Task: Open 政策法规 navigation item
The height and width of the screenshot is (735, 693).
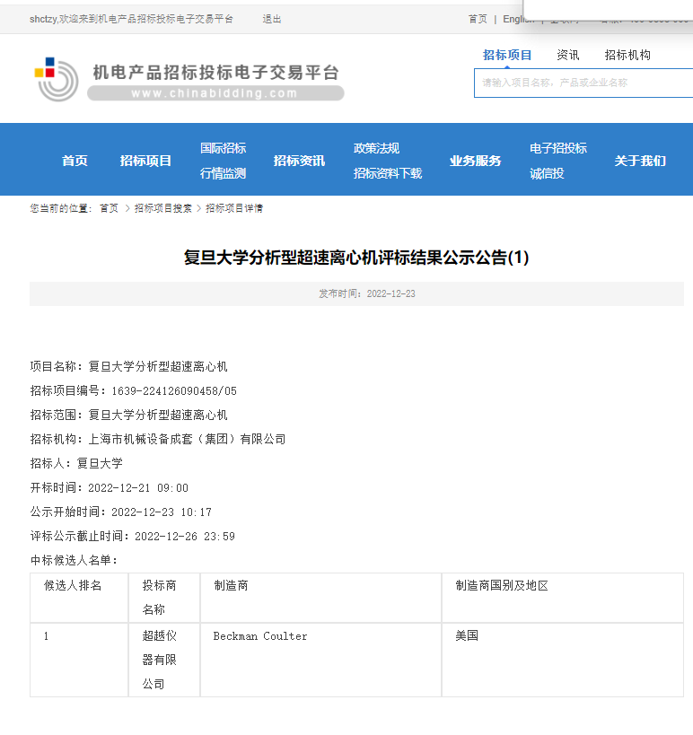Action: pyautogui.click(x=376, y=148)
